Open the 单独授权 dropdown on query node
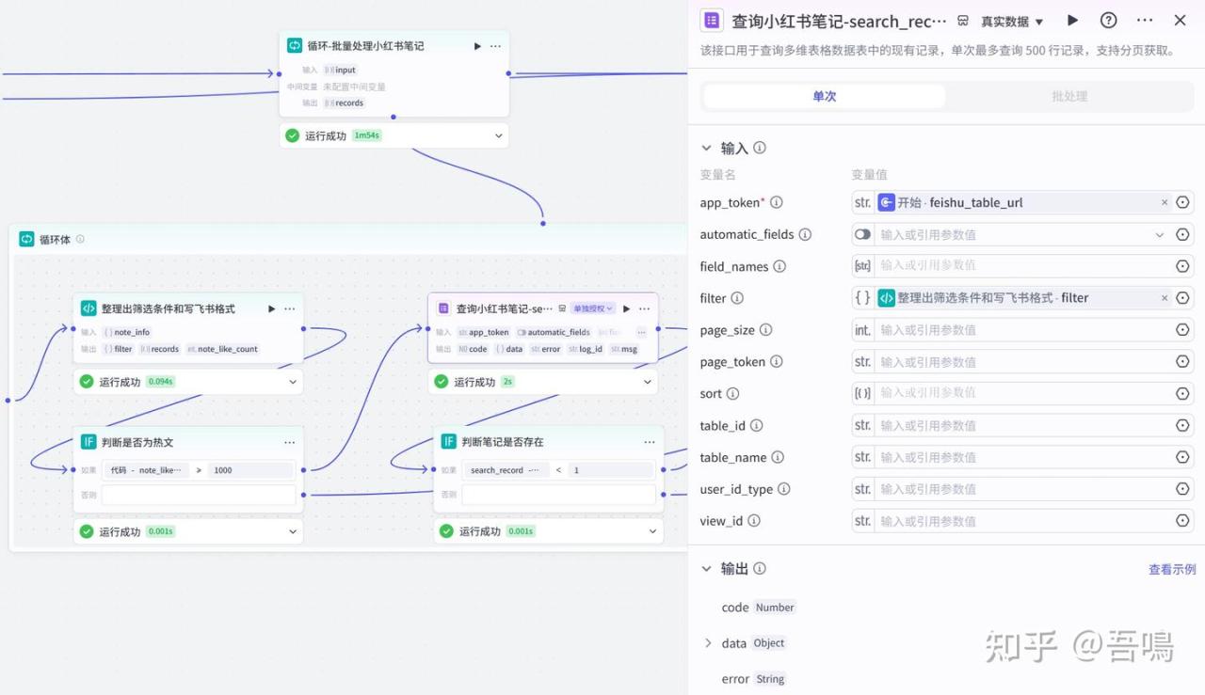The image size is (1205, 695). 593,308
